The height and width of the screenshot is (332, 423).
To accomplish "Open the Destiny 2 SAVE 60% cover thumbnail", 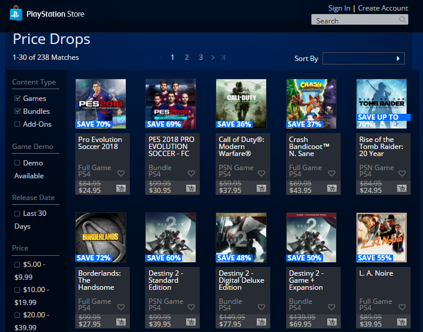I will (x=170, y=238).
